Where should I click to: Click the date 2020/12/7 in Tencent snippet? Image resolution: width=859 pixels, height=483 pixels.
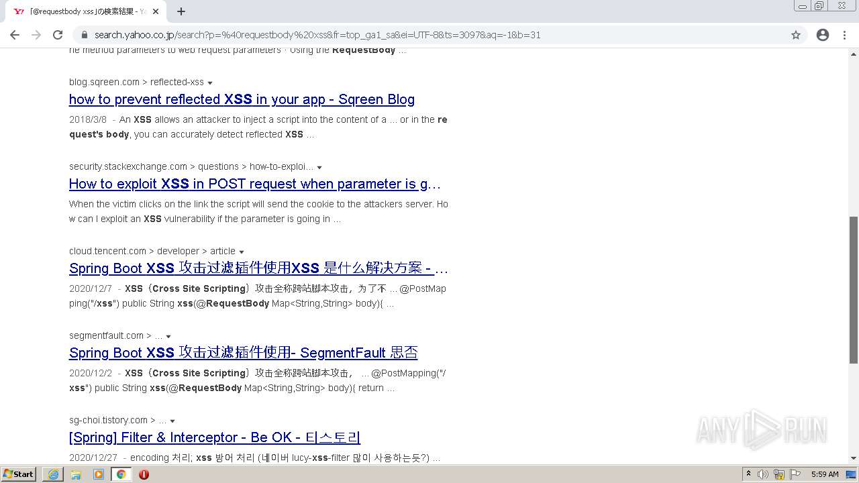pyautogui.click(x=91, y=288)
